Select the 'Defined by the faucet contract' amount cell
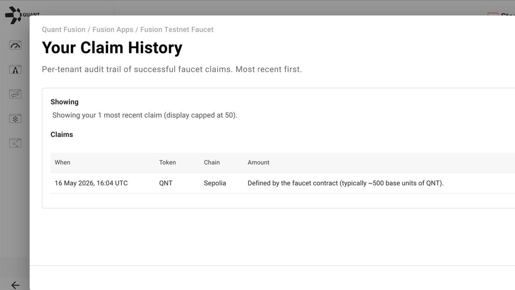This screenshot has height=290, width=515. pyautogui.click(x=345, y=183)
